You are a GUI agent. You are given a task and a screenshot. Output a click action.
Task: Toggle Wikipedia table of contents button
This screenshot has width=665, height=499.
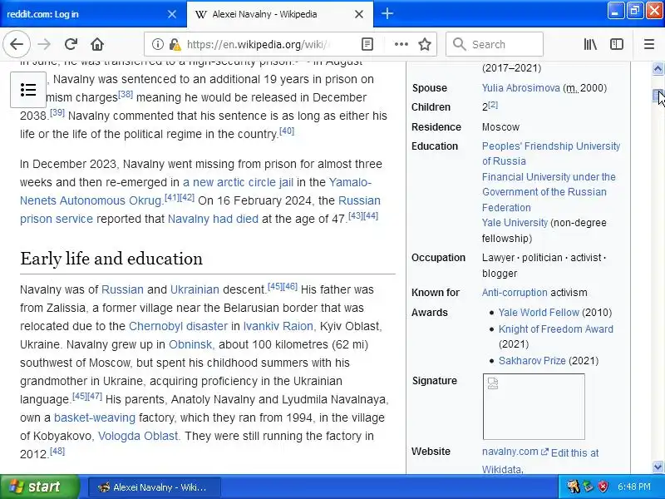tap(28, 90)
